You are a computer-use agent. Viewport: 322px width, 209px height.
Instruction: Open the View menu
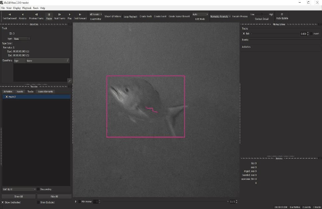tap(9, 8)
